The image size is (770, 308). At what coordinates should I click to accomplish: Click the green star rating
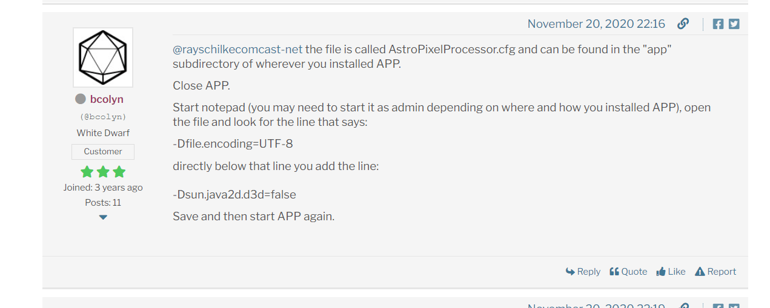[103, 172]
